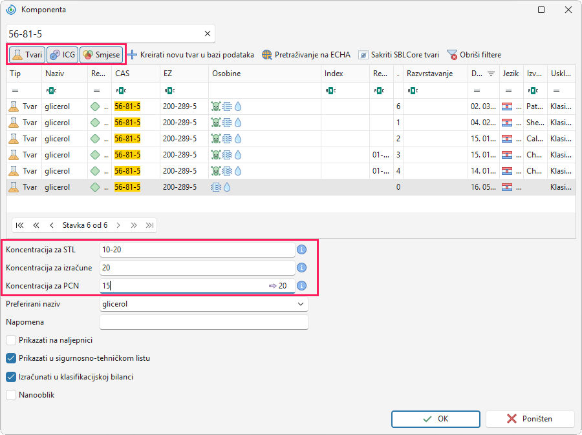Open the filter icon on date column
This screenshot has height=435, width=582.
point(491,74)
